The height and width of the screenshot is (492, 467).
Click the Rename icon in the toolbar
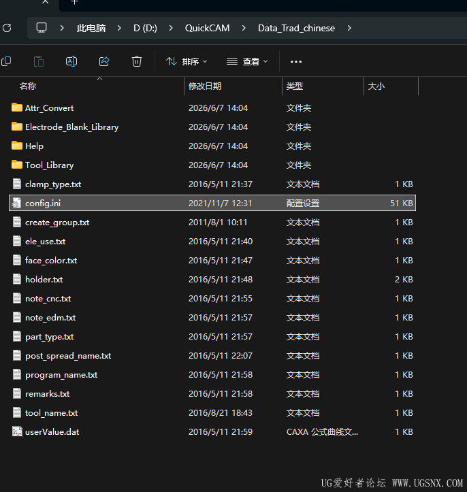[x=71, y=61]
